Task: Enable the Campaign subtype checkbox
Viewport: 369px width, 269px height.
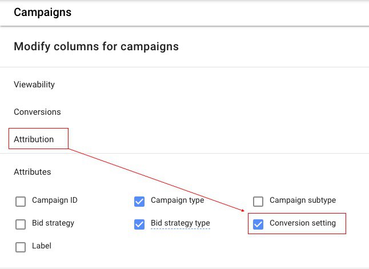Action: click(x=258, y=201)
